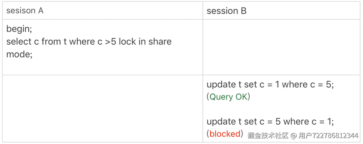Click the green "OK" text
The image size is (363, 144).
pyautogui.click(x=241, y=97)
